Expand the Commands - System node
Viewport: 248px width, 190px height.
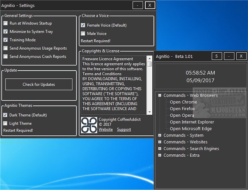(160, 135)
